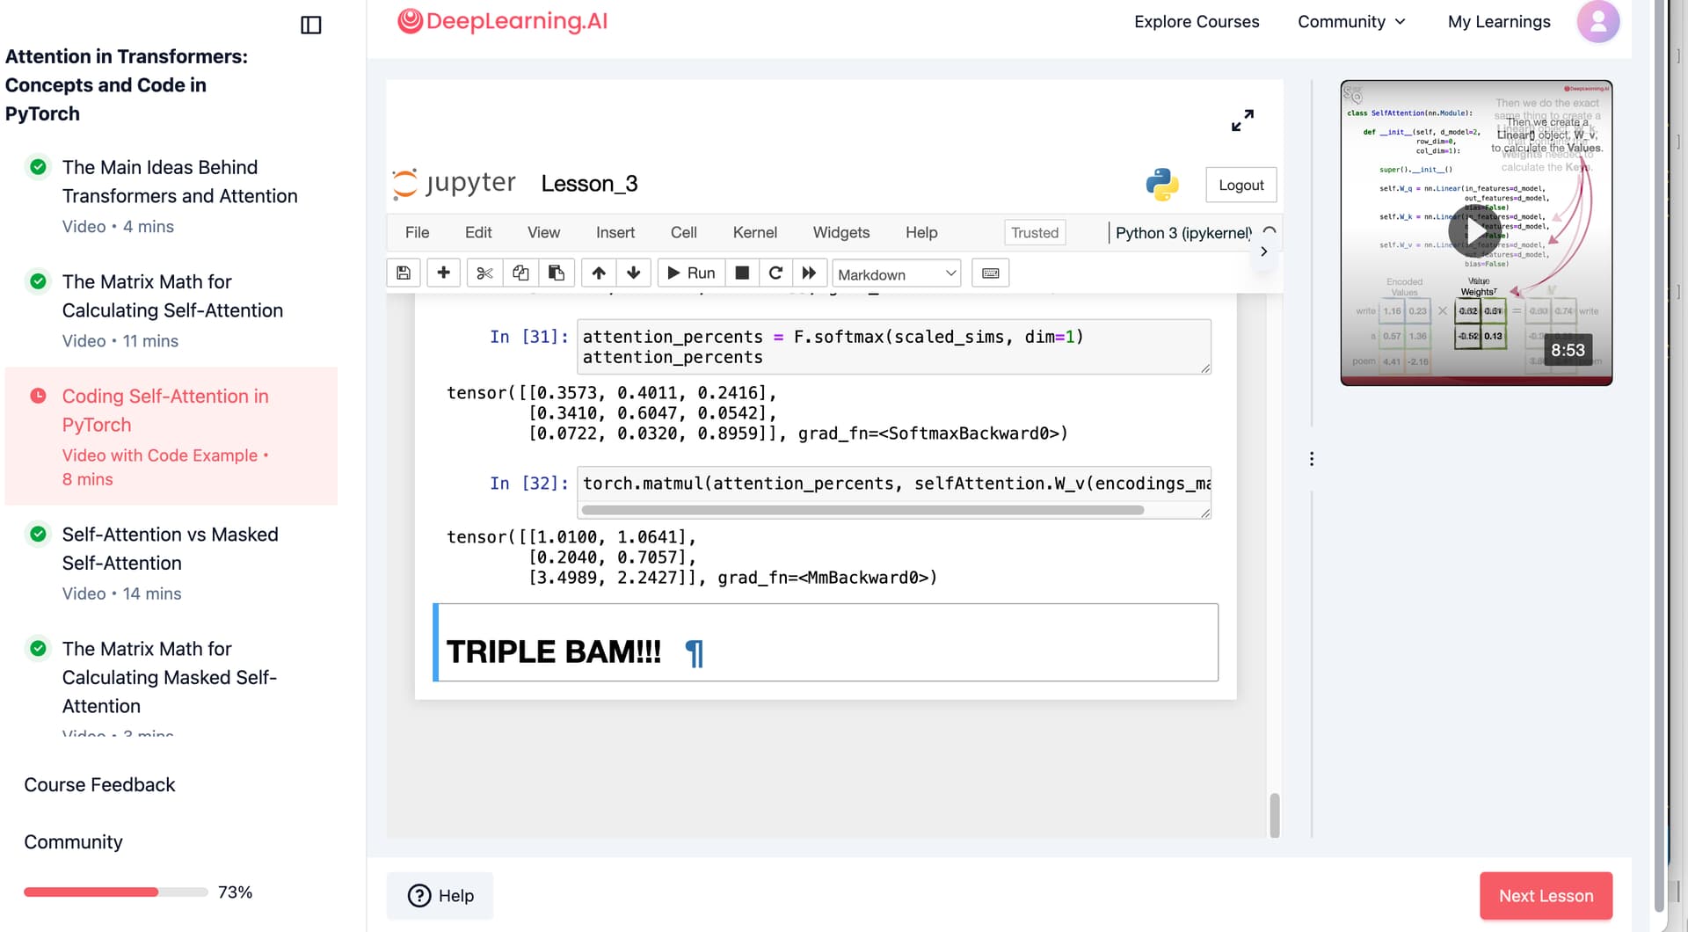Open the View menu

tap(543, 232)
